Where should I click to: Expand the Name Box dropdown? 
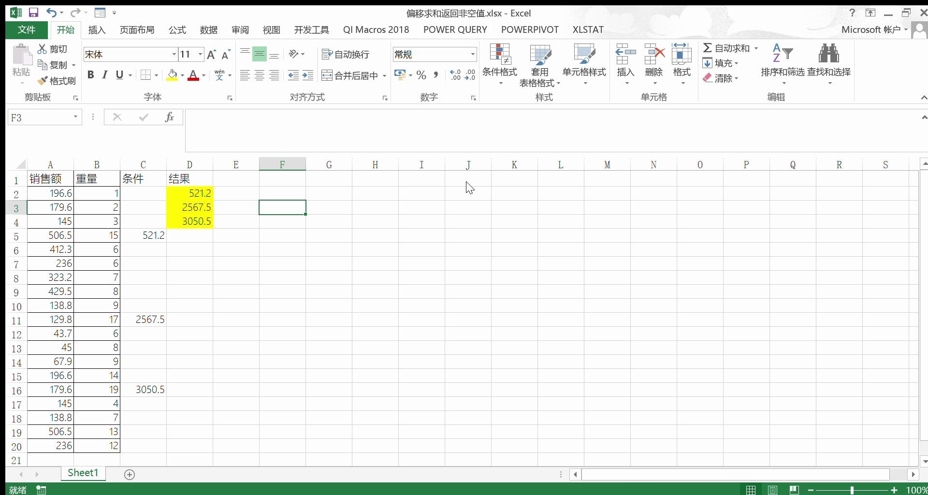[75, 117]
